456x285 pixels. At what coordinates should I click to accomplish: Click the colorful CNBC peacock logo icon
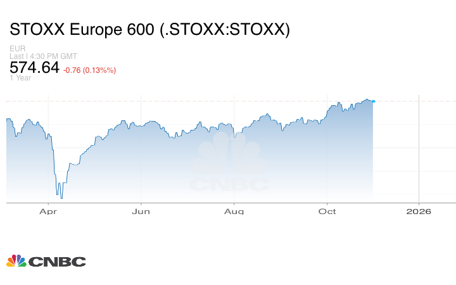pyautogui.click(x=16, y=261)
